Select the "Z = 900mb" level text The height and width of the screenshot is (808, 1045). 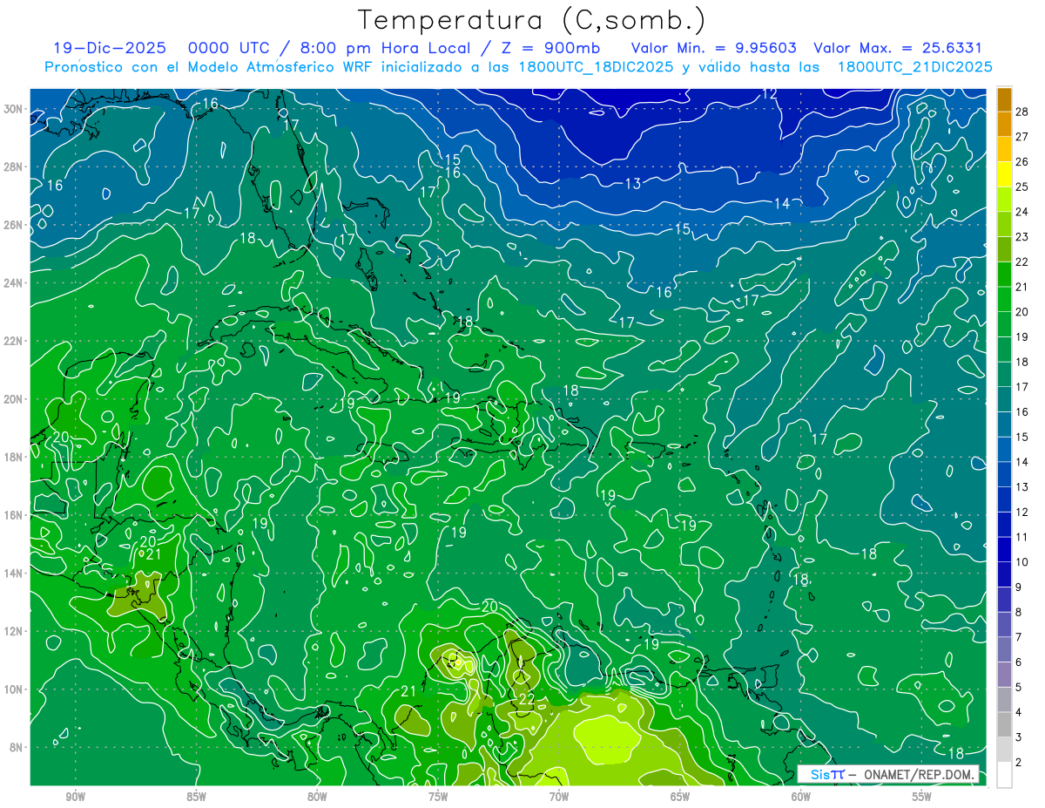click(x=551, y=49)
